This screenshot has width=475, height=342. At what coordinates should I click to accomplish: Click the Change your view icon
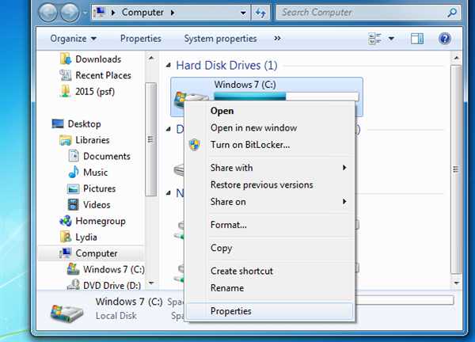(374, 39)
